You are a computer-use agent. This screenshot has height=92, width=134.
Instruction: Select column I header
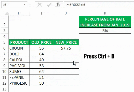point(42,13)
